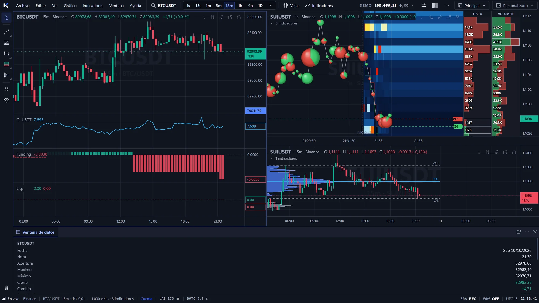Image resolution: width=539 pixels, height=303 pixels.
Task: Pop out SUIUSDT 15m chart
Action: coord(505,152)
